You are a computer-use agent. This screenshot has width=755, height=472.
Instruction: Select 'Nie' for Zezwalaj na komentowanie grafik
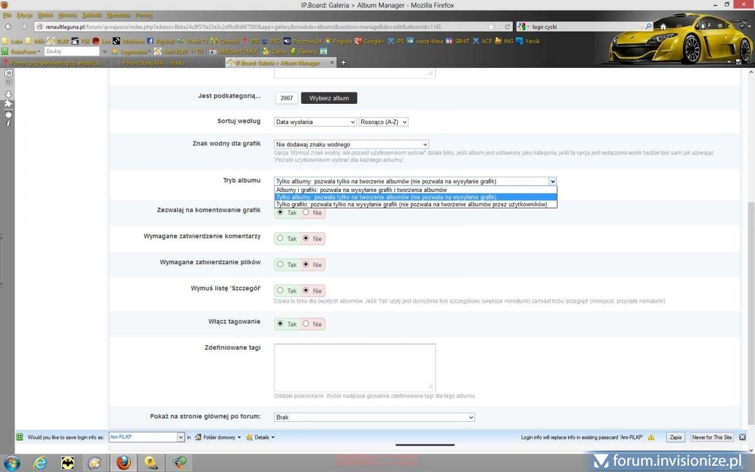tap(306, 213)
